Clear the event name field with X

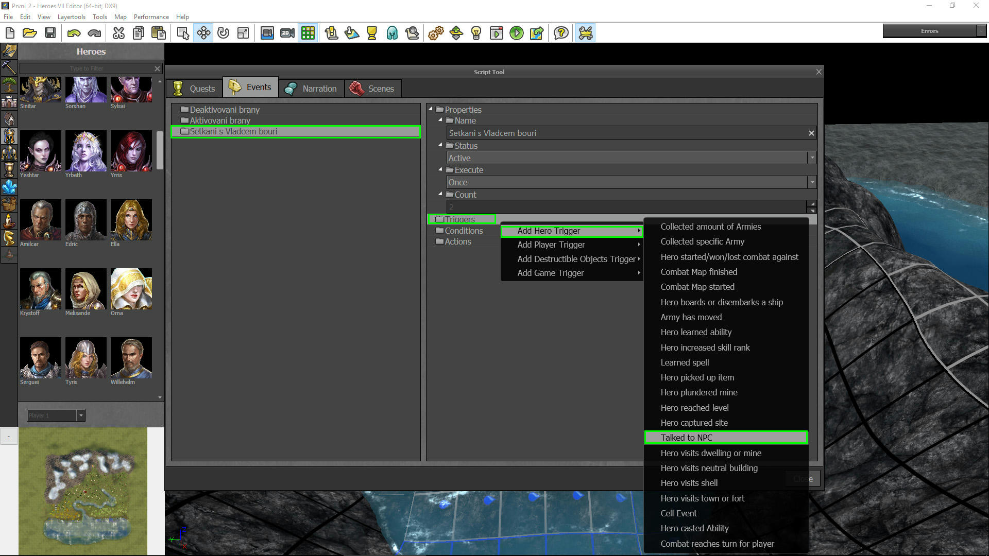811,133
